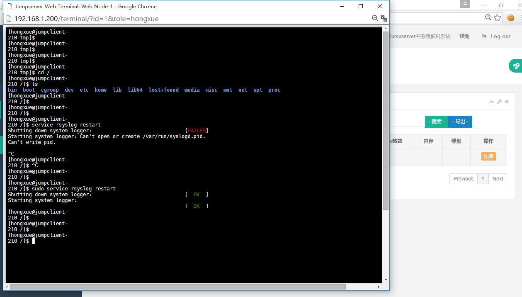522x297 pixels.
Task: Open panel options wrench icon
Action: [x=499, y=102]
